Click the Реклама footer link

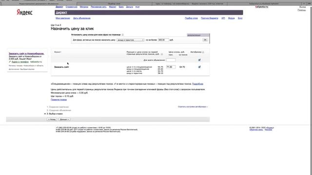click(x=268, y=130)
